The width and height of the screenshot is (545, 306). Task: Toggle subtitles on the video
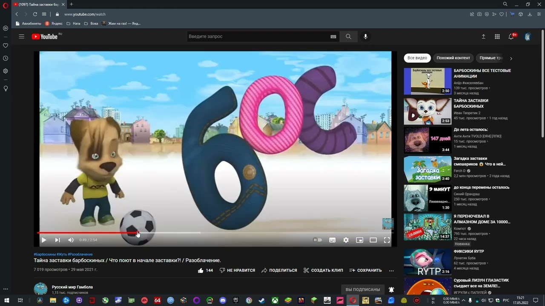(332, 240)
